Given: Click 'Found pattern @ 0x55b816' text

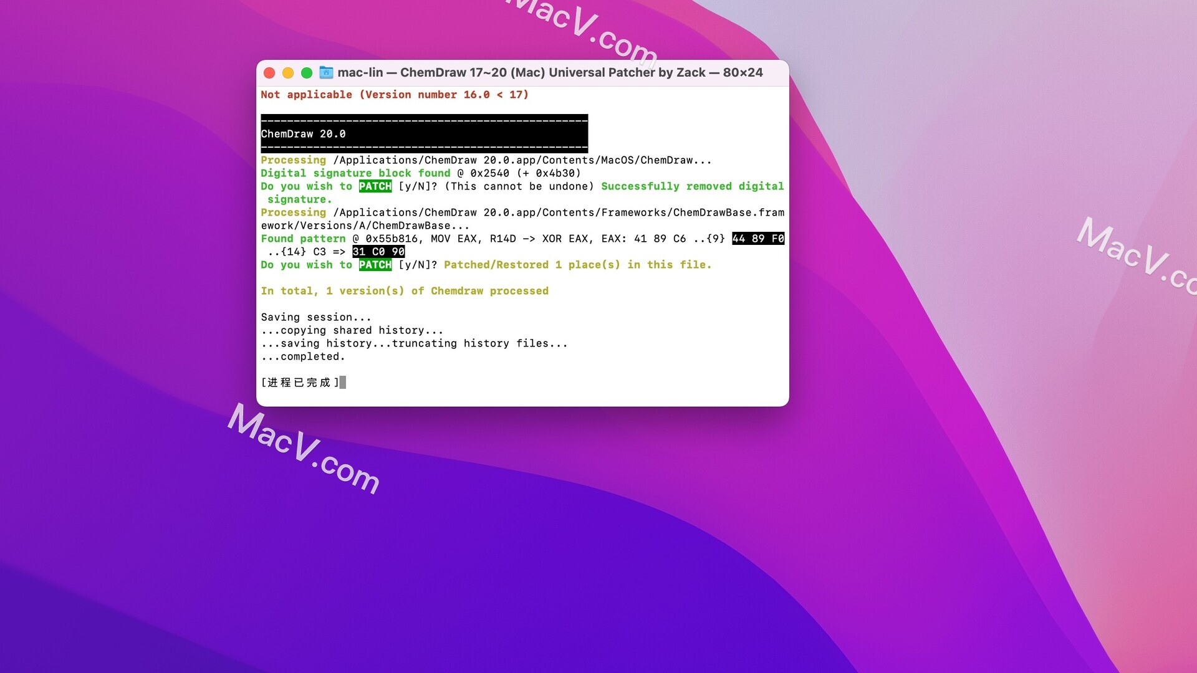Looking at the screenshot, I should 339,239.
